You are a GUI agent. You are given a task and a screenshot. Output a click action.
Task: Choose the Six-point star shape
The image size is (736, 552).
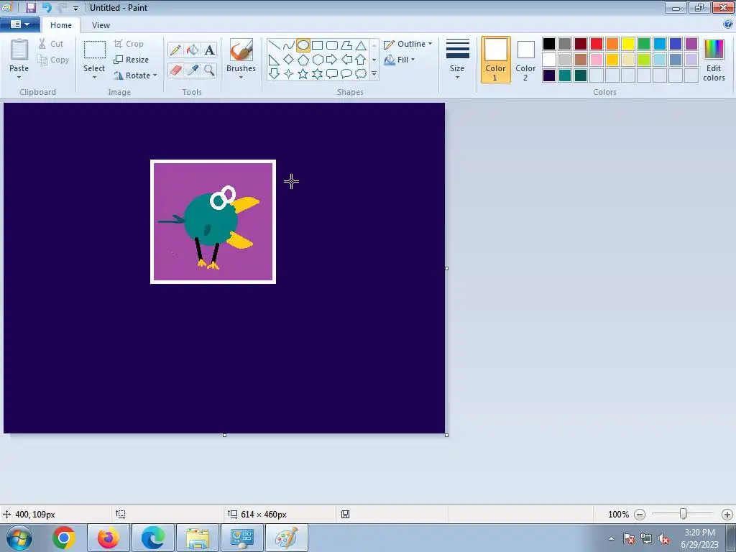pyautogui.click(x=317, y=74)
